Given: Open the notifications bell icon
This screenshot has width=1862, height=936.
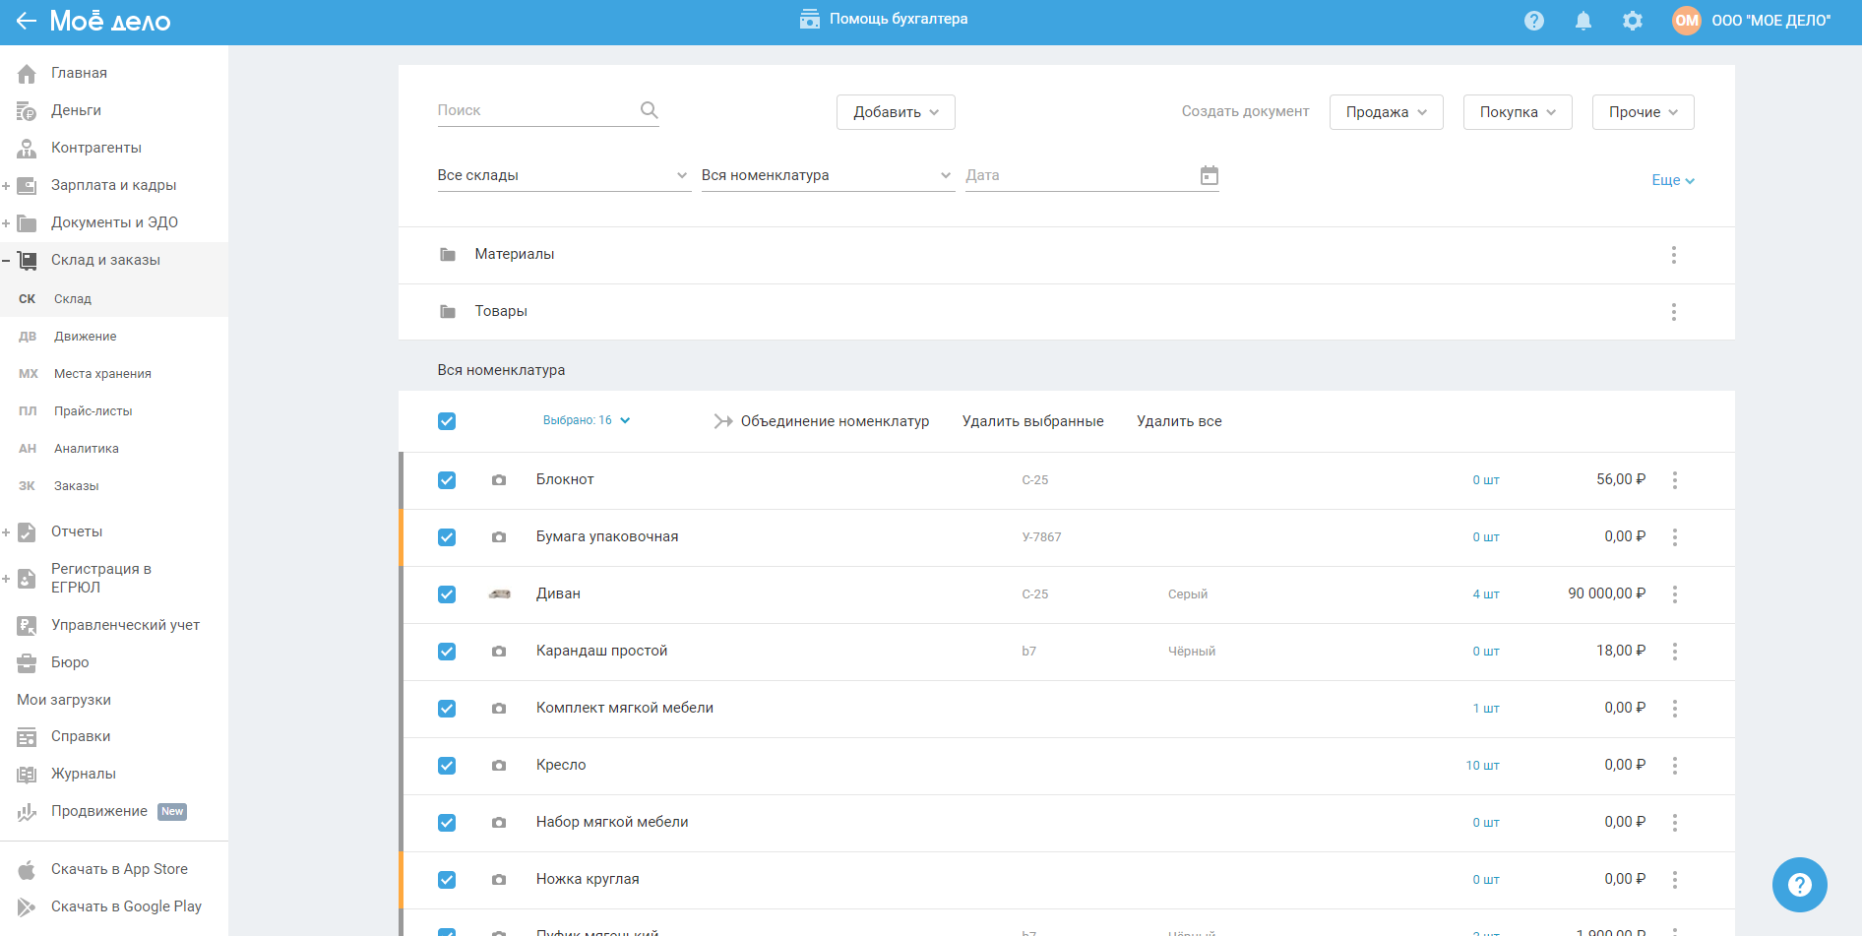Looking at the screenshot, I should coord(1583,21).
